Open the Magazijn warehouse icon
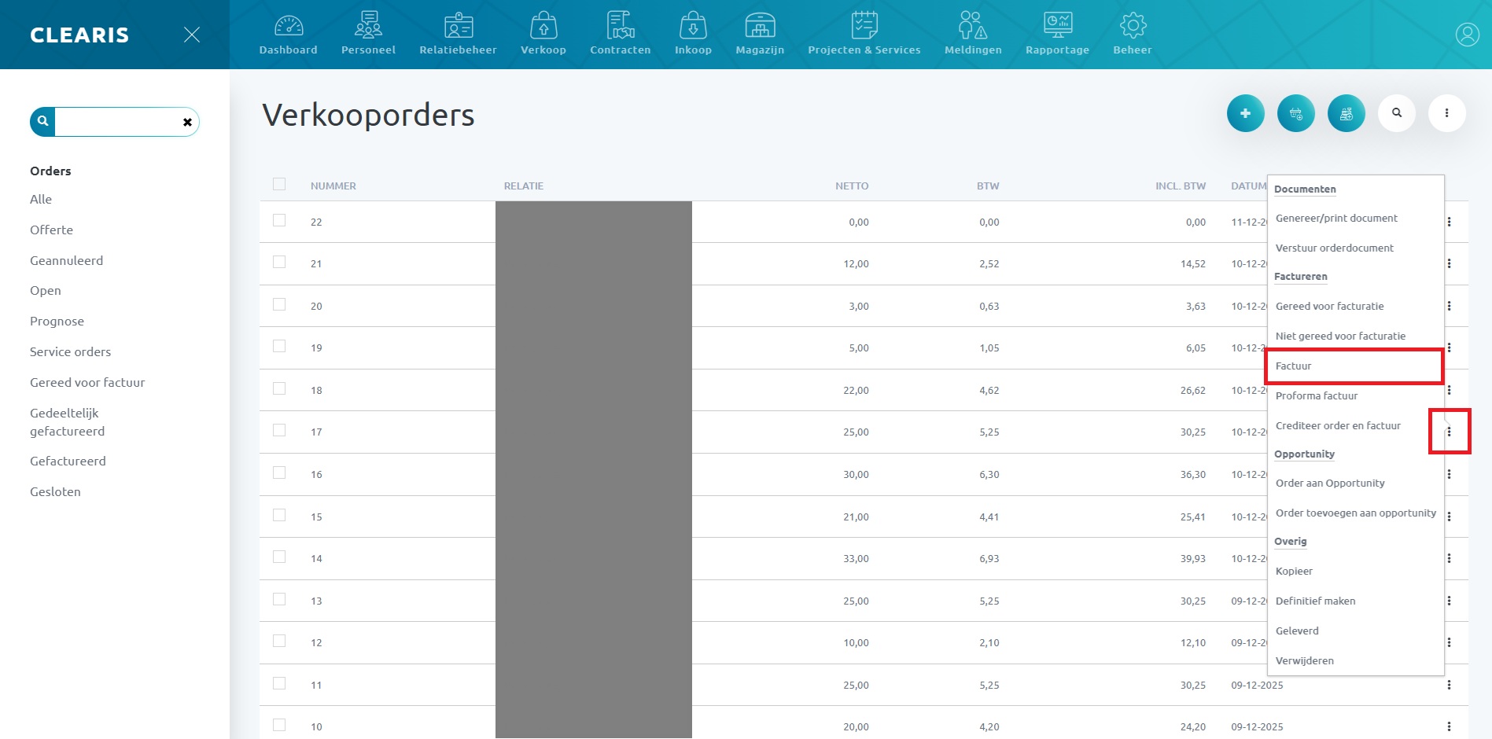This screenshot has height=739, width=1492. 760,34
